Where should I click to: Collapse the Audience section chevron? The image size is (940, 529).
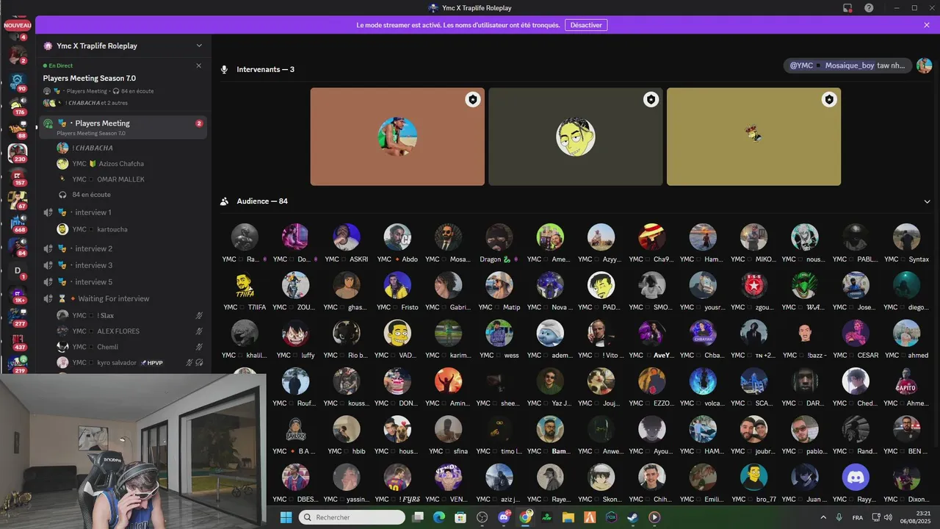[x=928, y=201]
